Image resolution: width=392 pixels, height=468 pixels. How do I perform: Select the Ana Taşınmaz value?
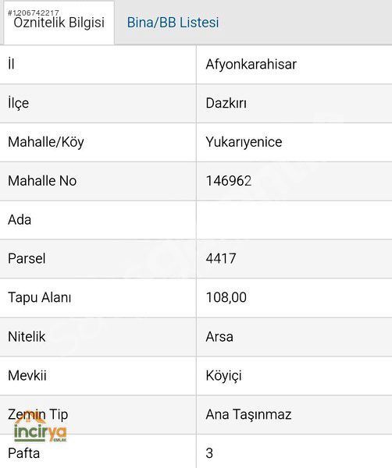(x=248, y=415)
